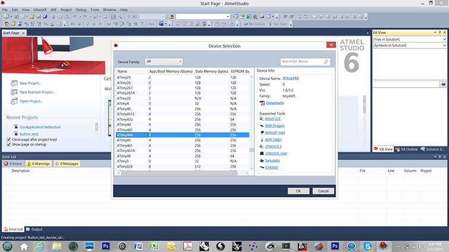
Task: Open the Datasheets link
Action: coord(275,103)
